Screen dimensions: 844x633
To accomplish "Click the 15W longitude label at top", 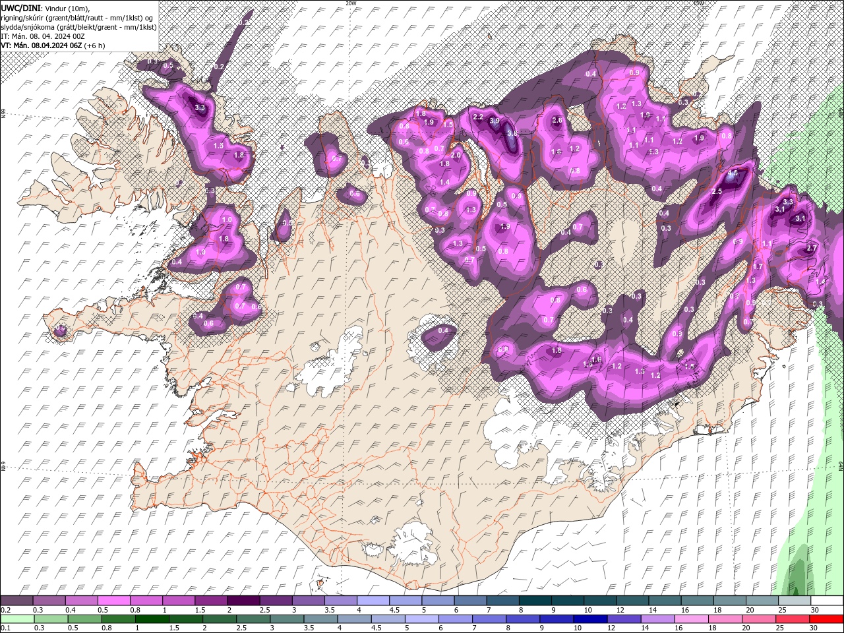I will tap(699, 3).
